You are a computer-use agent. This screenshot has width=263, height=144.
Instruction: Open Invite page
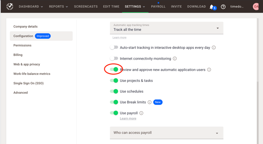176,7
